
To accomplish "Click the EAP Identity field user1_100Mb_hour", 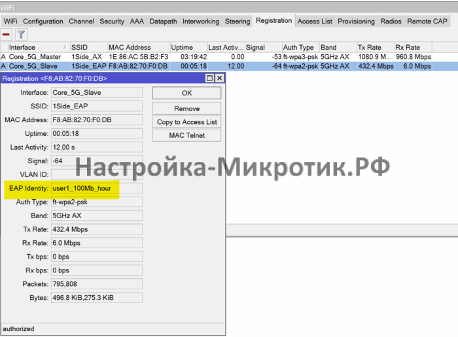I will [97, 188].
